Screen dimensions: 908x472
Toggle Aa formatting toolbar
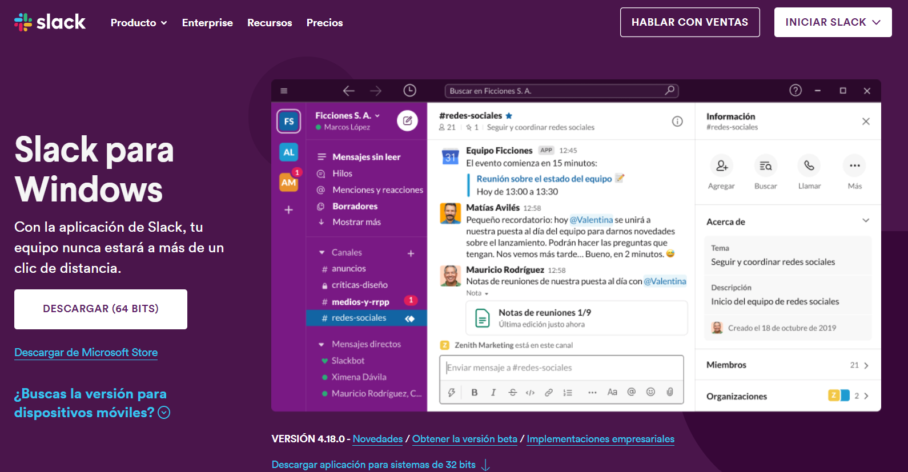click(x=612, y=392)
